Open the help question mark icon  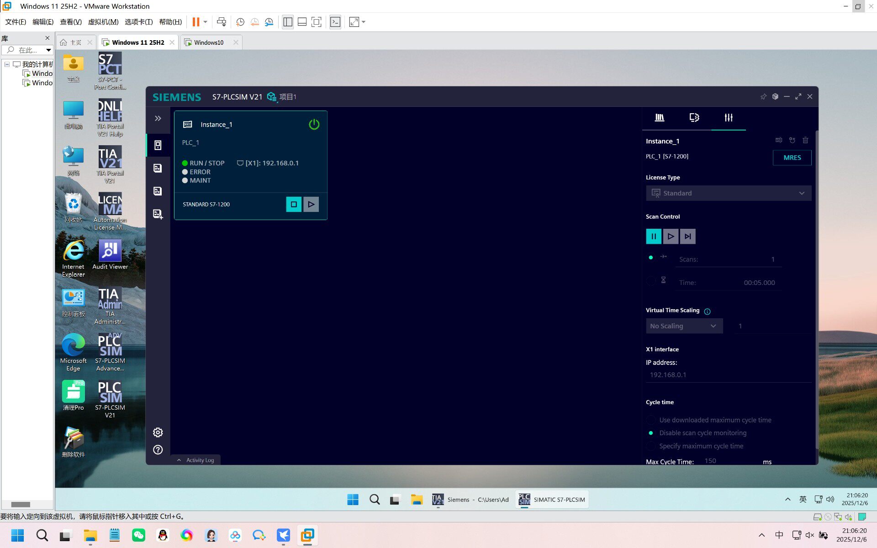tap(158, 450)
